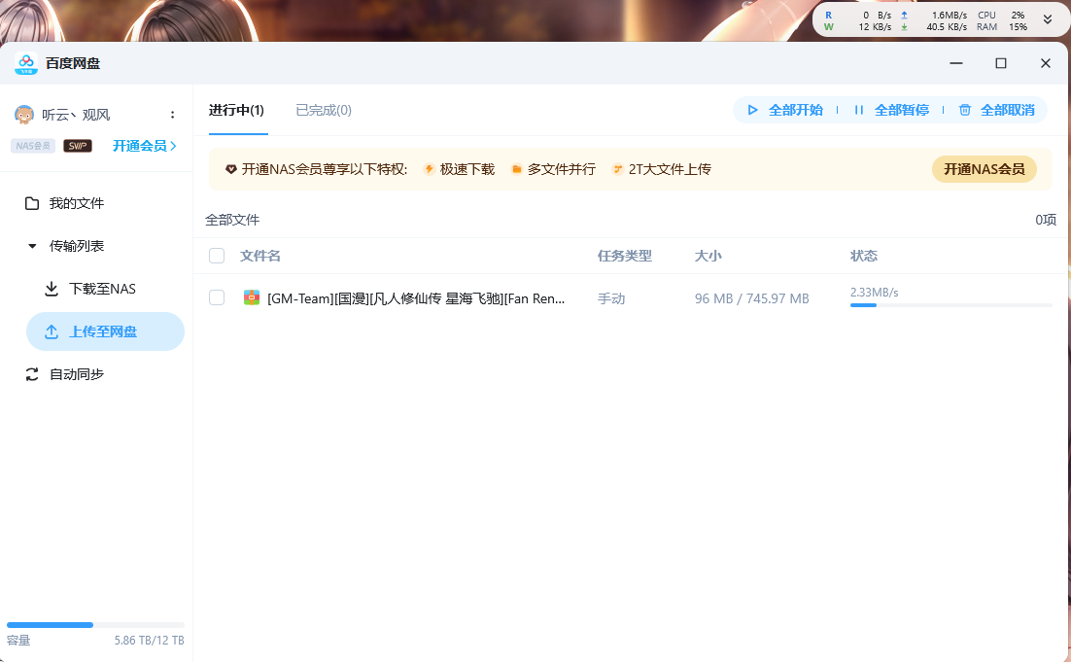Screen dimensions: 1071x662
Task: Click the pause icon of 全部暂停
Action: pos(859,110)
